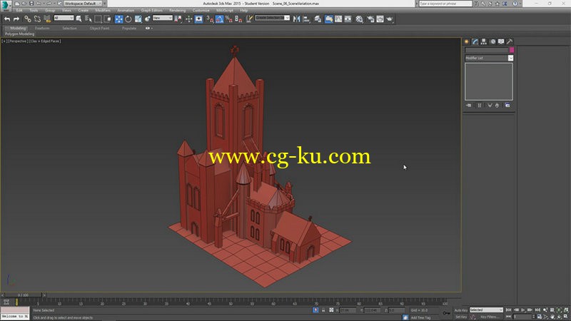571x321 pixels.
Task: Expand the Polygon Modeling panel
Action: click(20, 34)
